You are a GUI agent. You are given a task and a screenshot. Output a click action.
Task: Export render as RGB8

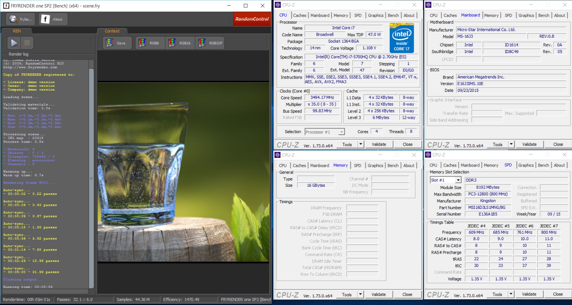(150, 43)
